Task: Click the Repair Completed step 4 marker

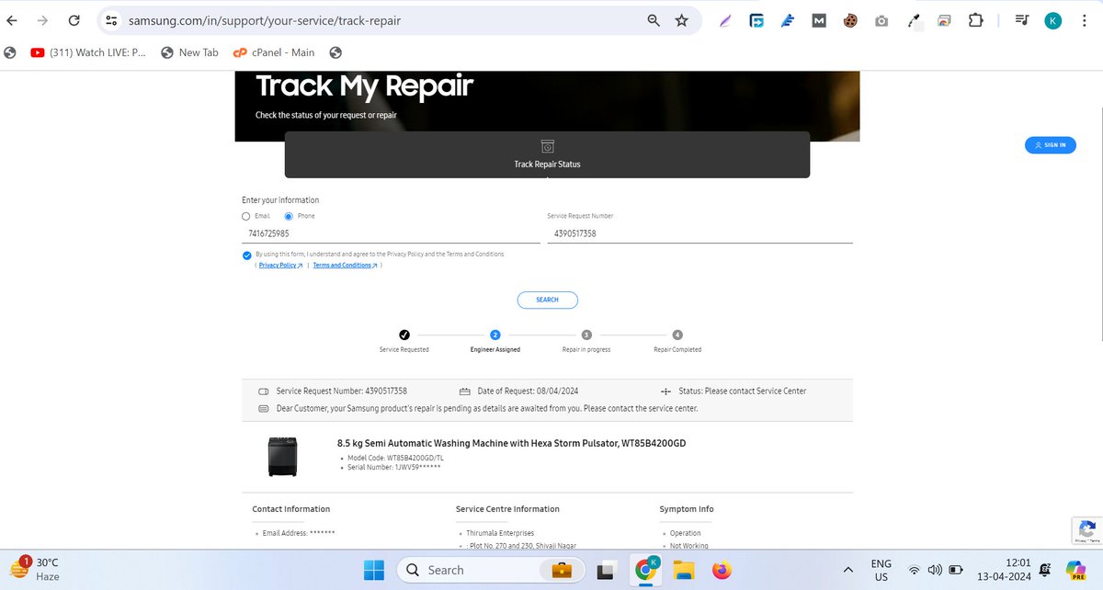Action: pyautogui.click(x=677, y=335)
